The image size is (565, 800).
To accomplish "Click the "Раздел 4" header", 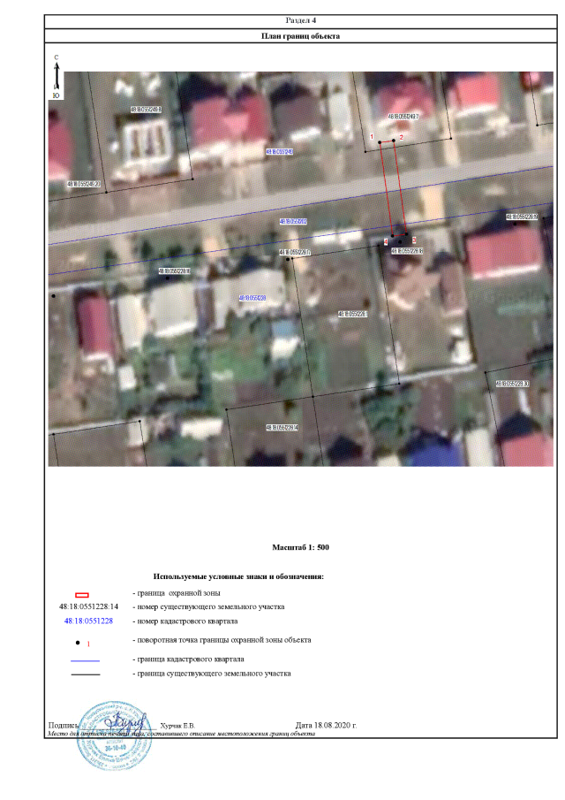I will point(301,19).
